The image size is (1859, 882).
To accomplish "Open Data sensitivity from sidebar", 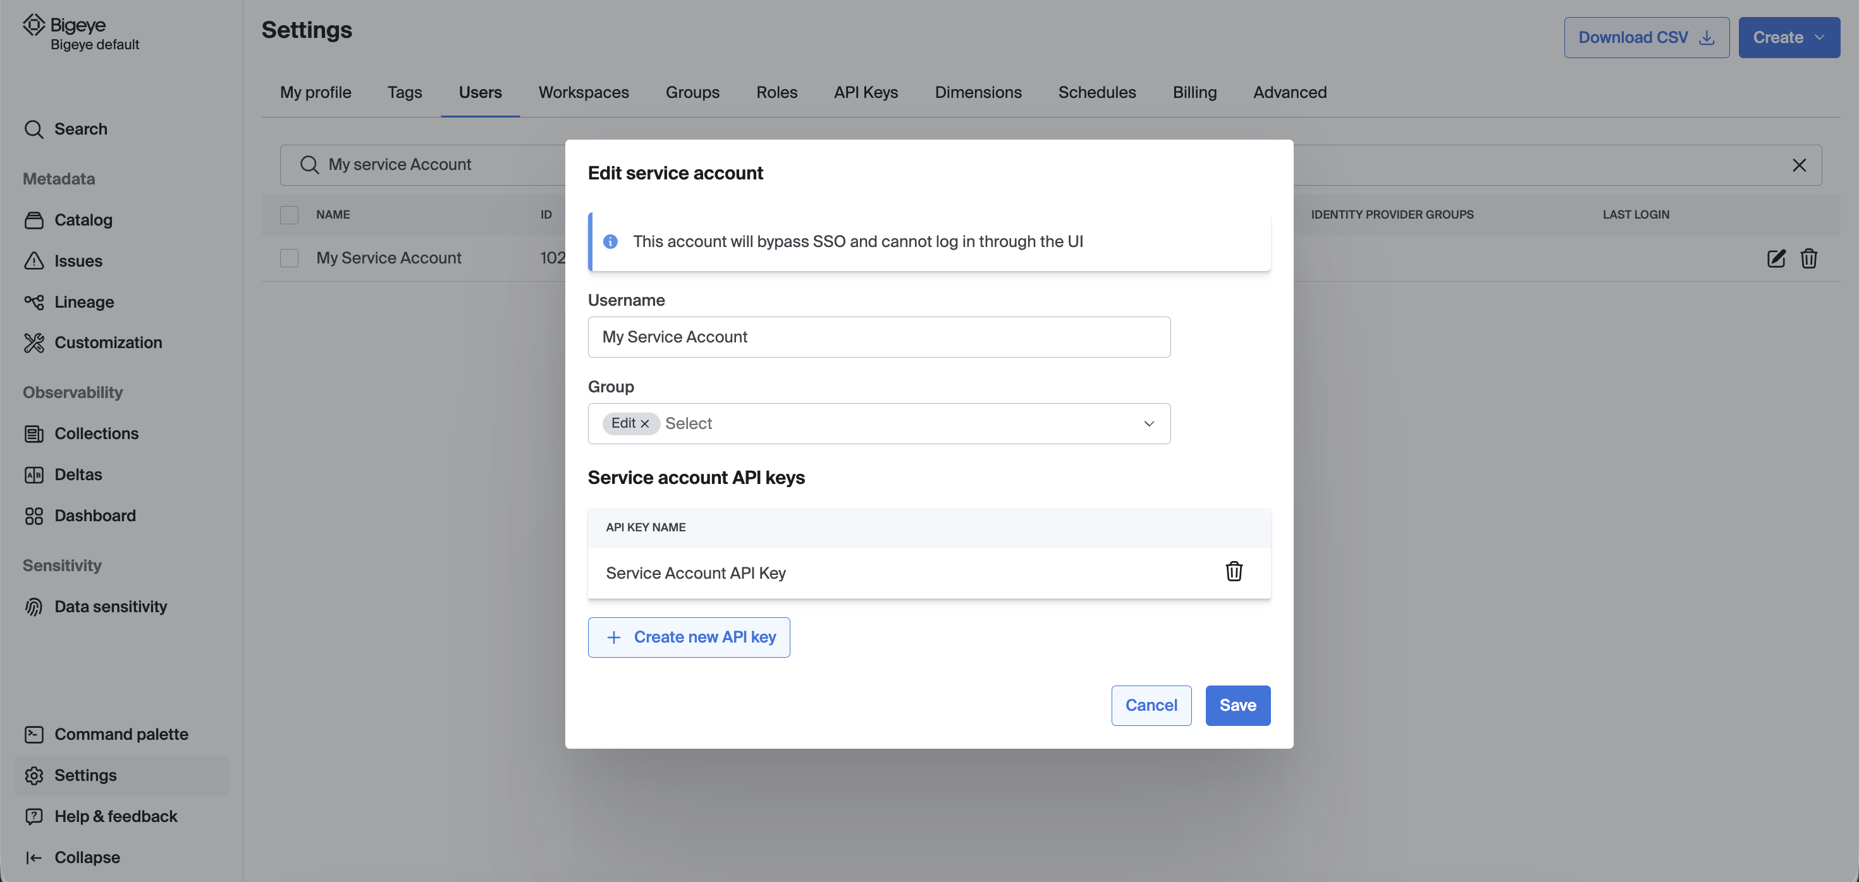I will (x=111, y=607).
